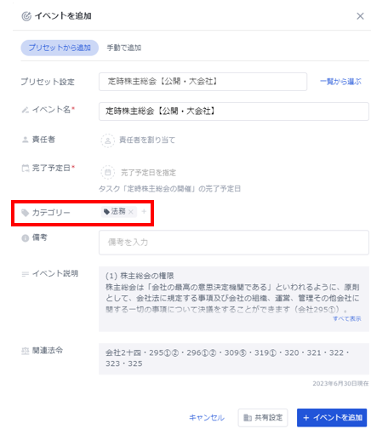Expand description with すべて表示

(347, 318)
